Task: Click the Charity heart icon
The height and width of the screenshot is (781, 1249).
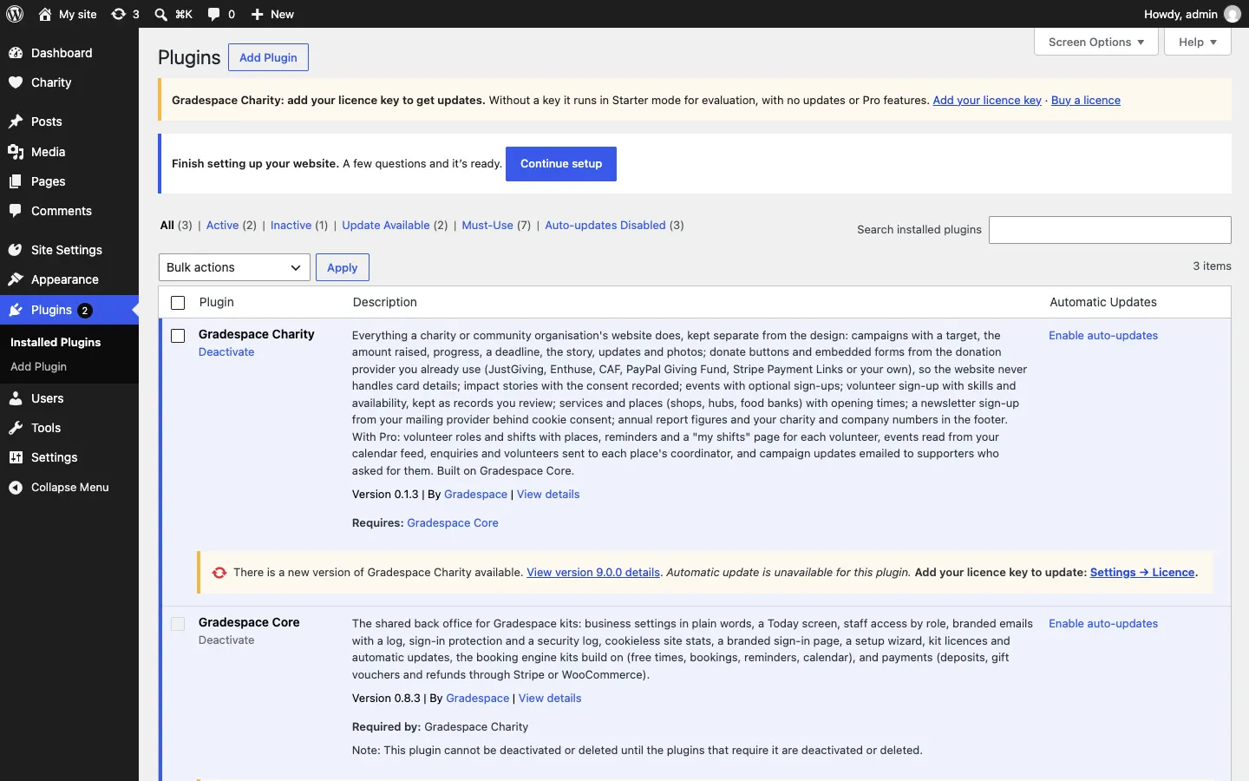Action: 16,82
